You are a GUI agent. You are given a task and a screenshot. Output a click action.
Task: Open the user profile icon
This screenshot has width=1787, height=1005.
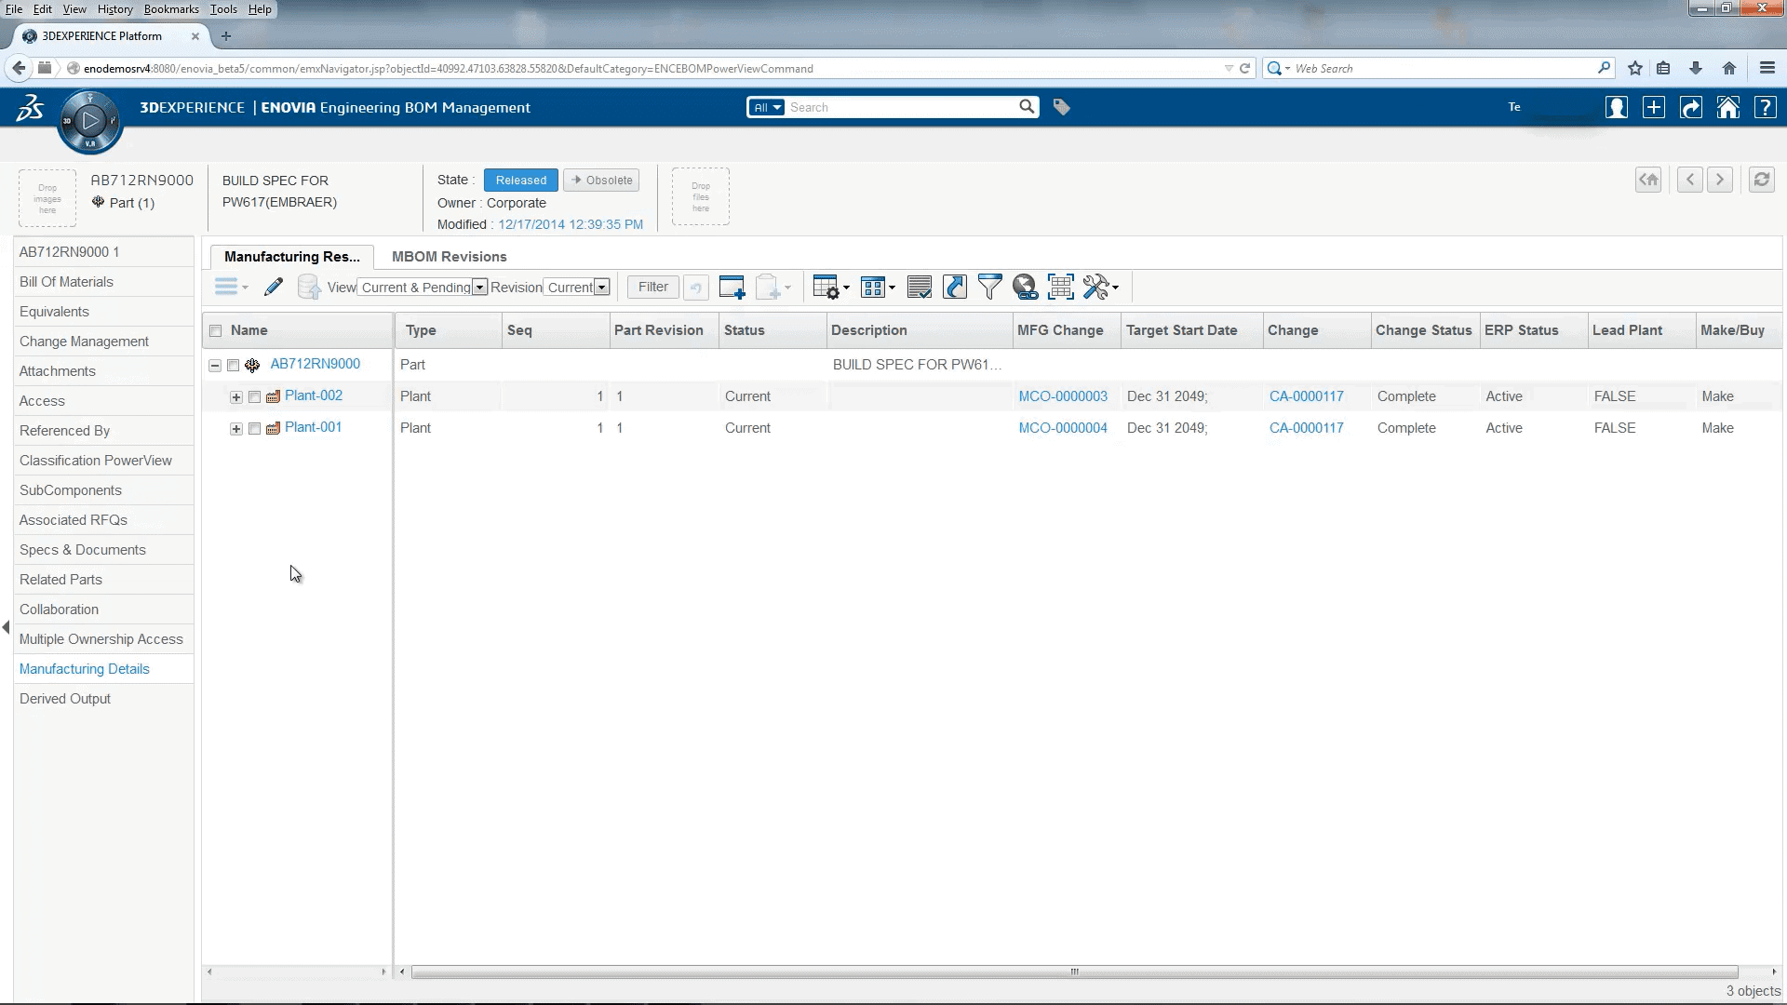(1617, 108)
